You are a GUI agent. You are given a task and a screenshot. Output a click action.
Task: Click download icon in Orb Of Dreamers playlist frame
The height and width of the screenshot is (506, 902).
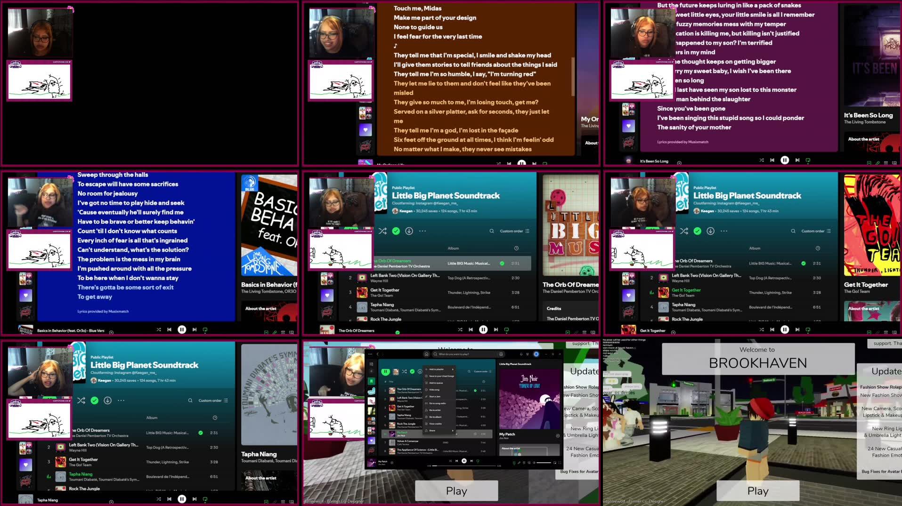point(409,231)
